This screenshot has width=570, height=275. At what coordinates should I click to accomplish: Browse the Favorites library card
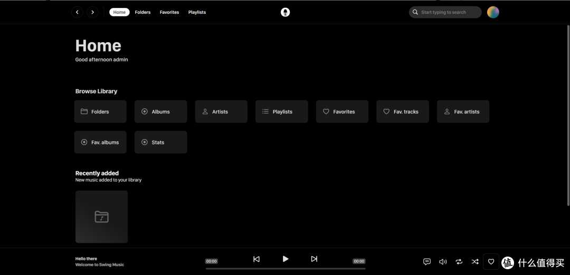coord(342,112)
